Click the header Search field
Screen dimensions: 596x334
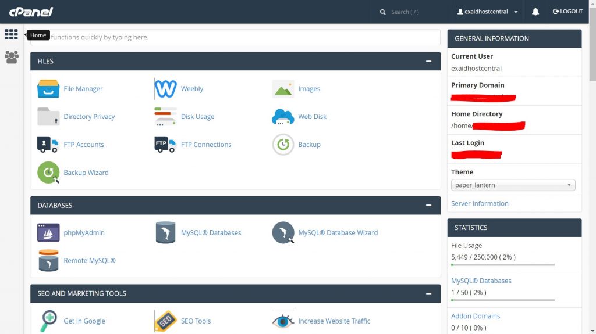click(413, 12)
